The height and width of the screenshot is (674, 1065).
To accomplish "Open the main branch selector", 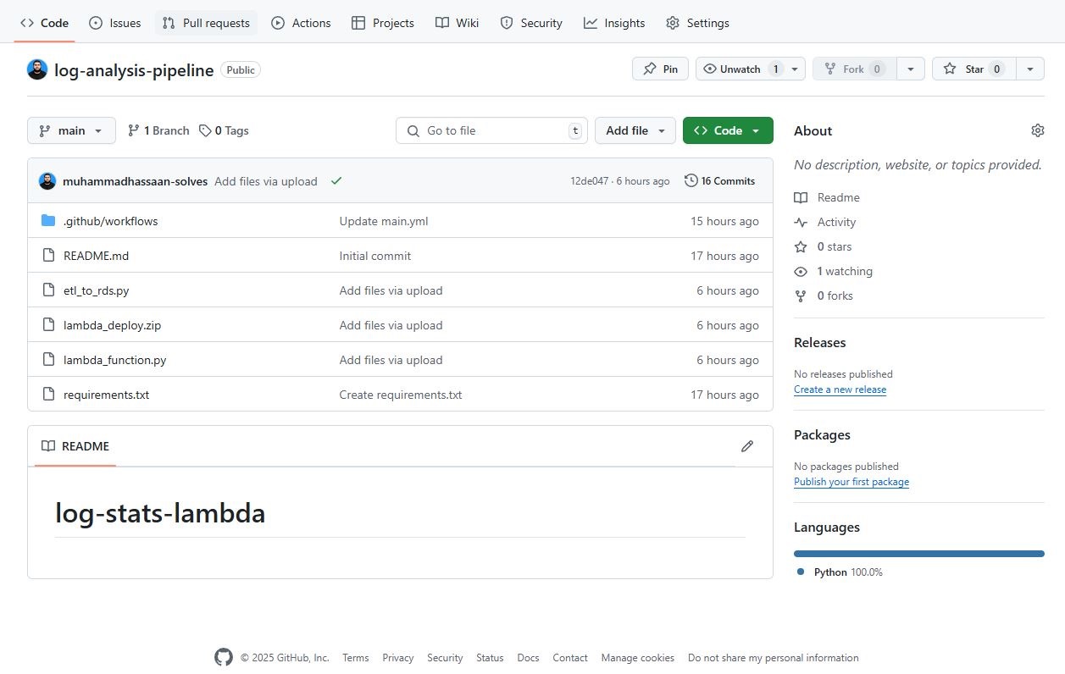I will pos(71,130).
